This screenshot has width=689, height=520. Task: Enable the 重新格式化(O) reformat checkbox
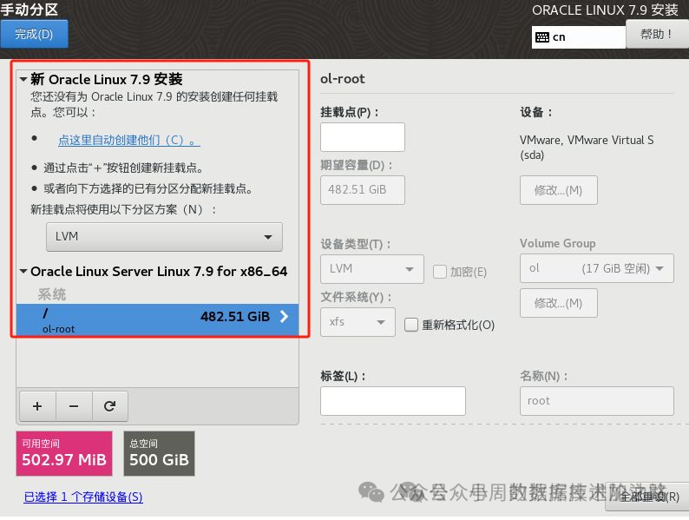410,325
